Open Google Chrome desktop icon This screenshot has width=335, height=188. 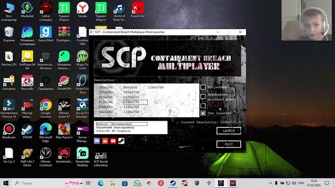46,108
